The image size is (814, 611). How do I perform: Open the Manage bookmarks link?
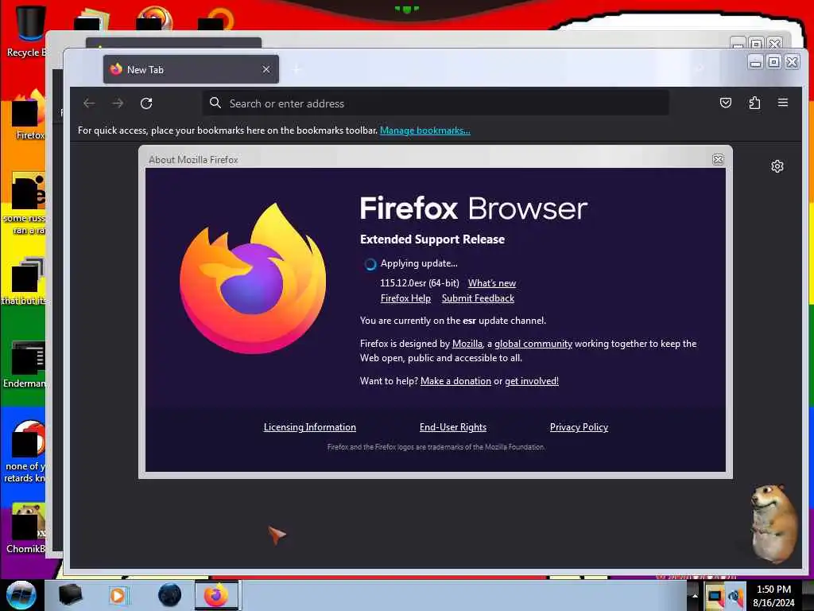pyautogui.click(x=425, y=130)
